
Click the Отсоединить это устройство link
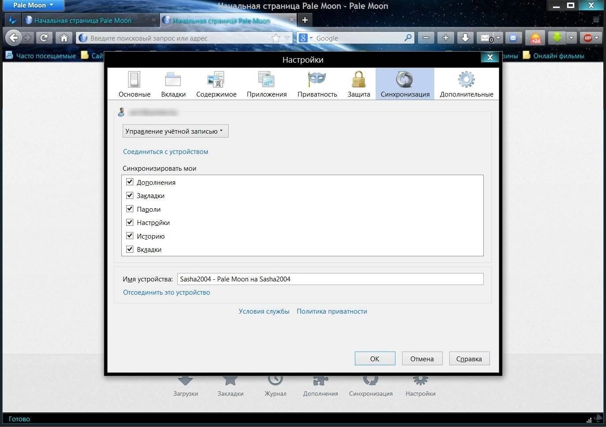tap(166, 292)
